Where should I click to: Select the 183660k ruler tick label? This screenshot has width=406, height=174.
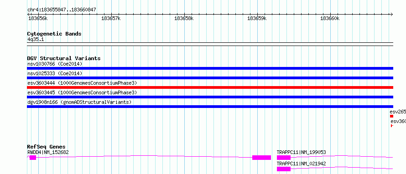[330, 18]
